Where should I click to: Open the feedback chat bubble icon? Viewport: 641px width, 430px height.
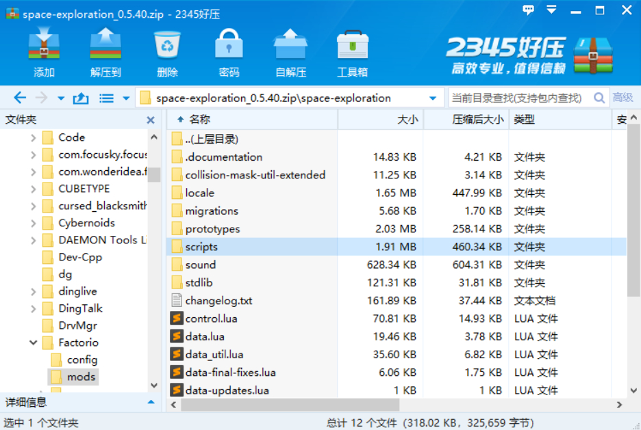coord(528,10)
